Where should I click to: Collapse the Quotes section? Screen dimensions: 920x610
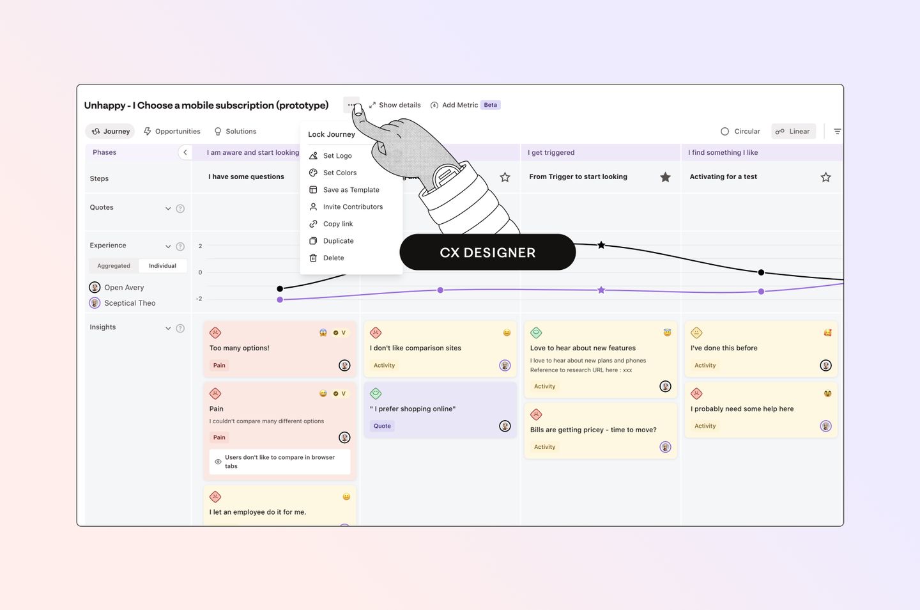168,208
